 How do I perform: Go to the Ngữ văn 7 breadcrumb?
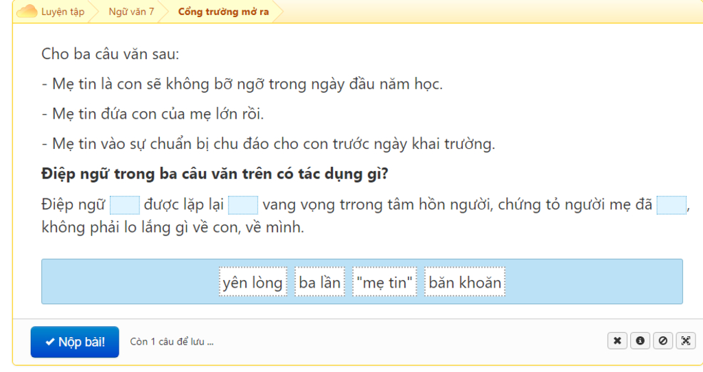click(131, 12)
